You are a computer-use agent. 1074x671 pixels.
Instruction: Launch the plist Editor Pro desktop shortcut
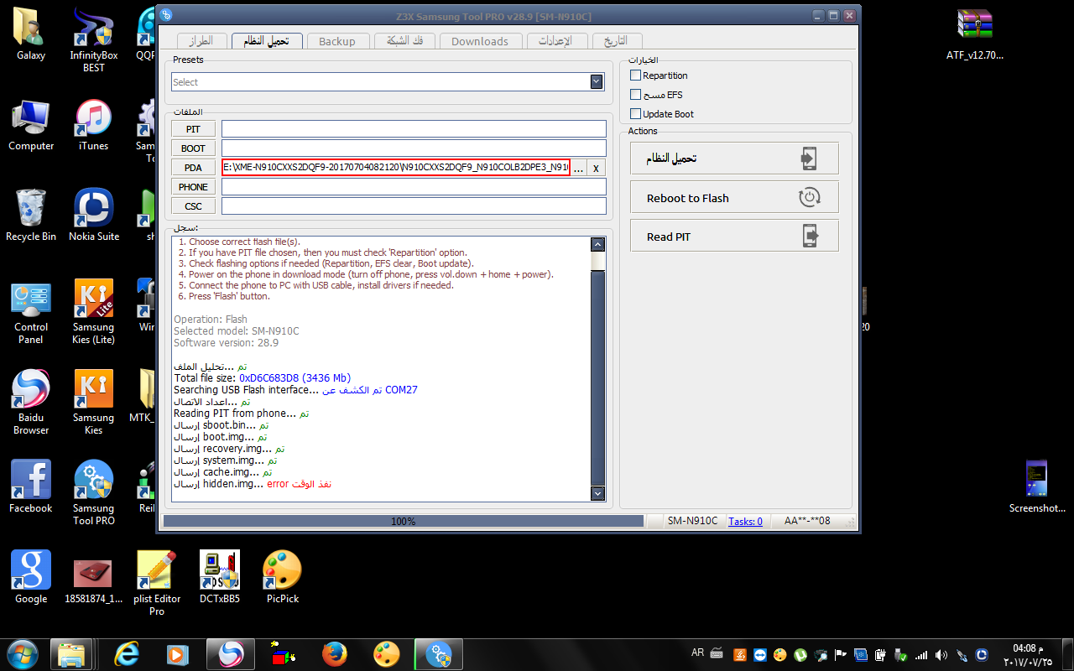(157, 583)
